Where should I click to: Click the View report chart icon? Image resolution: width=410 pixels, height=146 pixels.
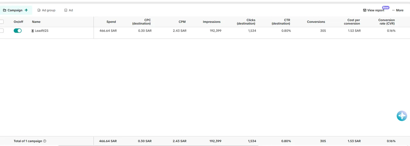(x=365, y=10)
